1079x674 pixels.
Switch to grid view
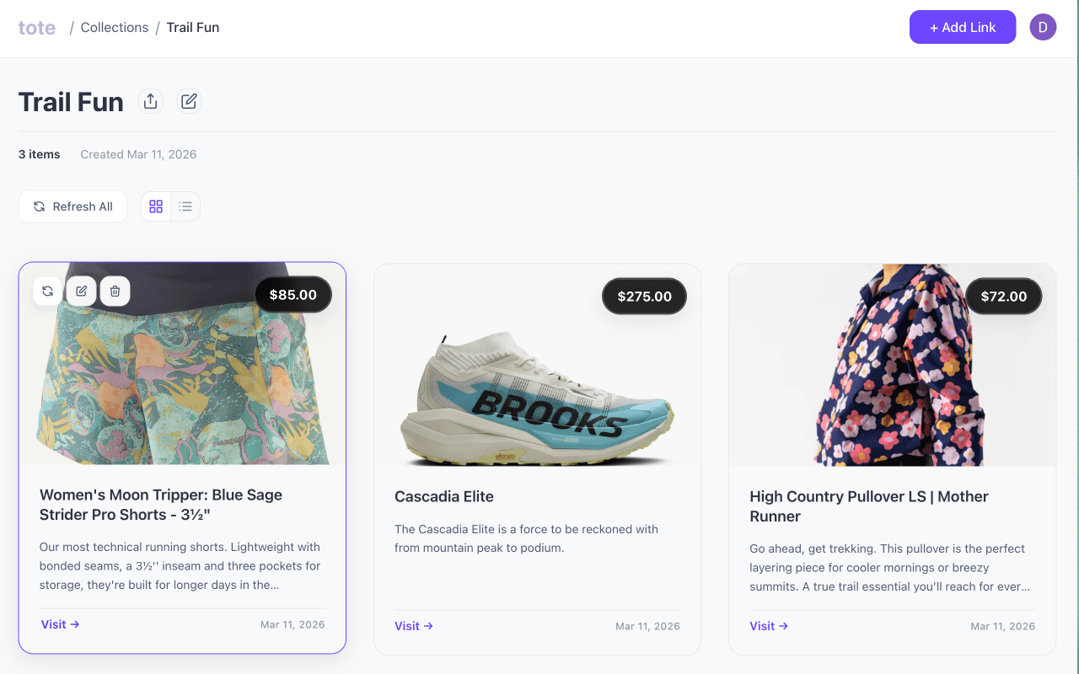pyautogui.click(x=156, y=206)
